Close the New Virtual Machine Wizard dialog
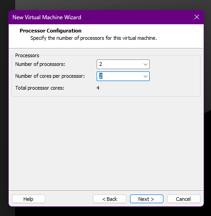 click(x=197, y=17)
